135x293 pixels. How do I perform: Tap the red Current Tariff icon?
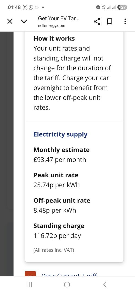pyautogui.click(x=30, y=274)
